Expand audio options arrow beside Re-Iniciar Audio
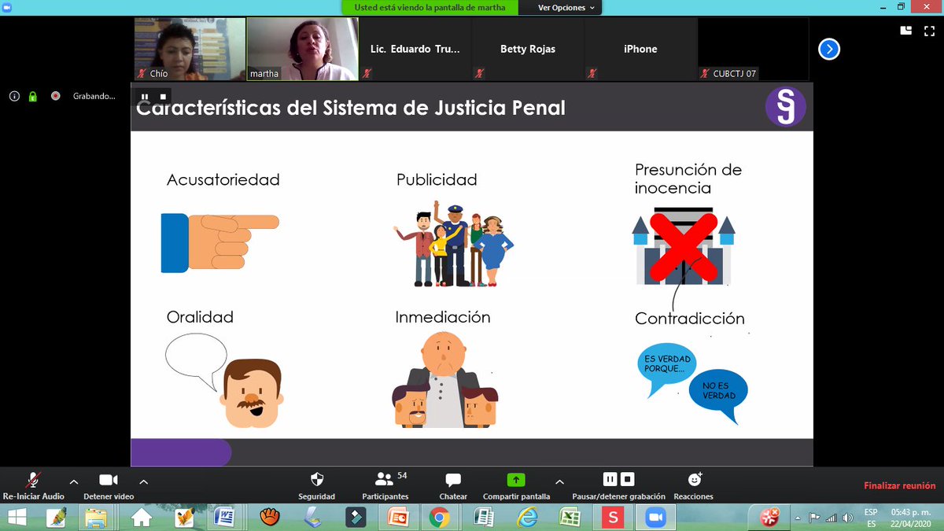 point(74,481)
